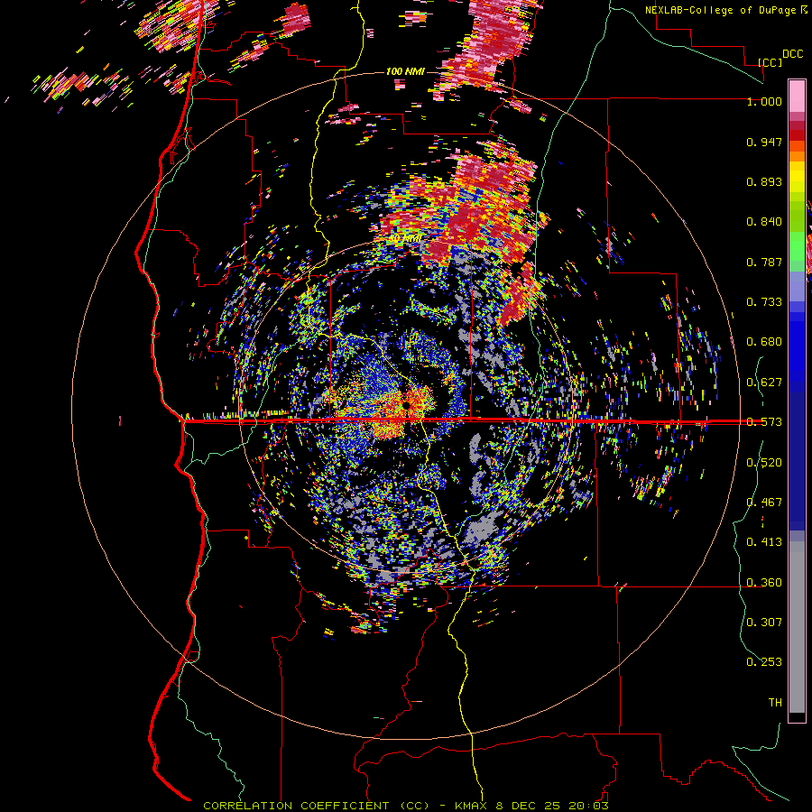Click the DCC label above the color bar
Screen dimensions: 812x812
pyautogui.click(x=792, y=54)
